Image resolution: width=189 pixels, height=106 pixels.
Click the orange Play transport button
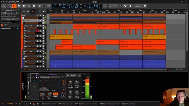pyautogui.click(x=14, y=6)
